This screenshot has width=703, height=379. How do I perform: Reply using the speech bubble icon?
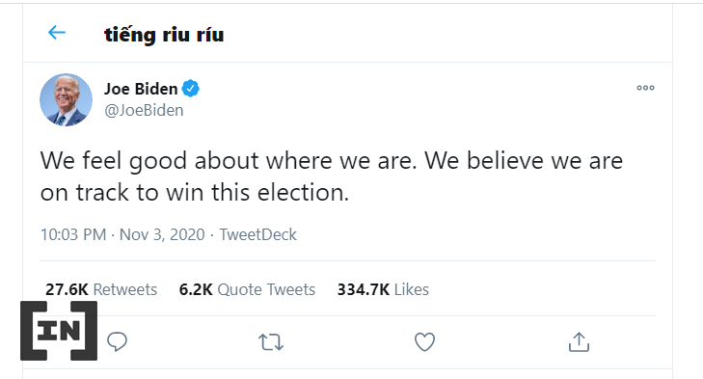117,341
